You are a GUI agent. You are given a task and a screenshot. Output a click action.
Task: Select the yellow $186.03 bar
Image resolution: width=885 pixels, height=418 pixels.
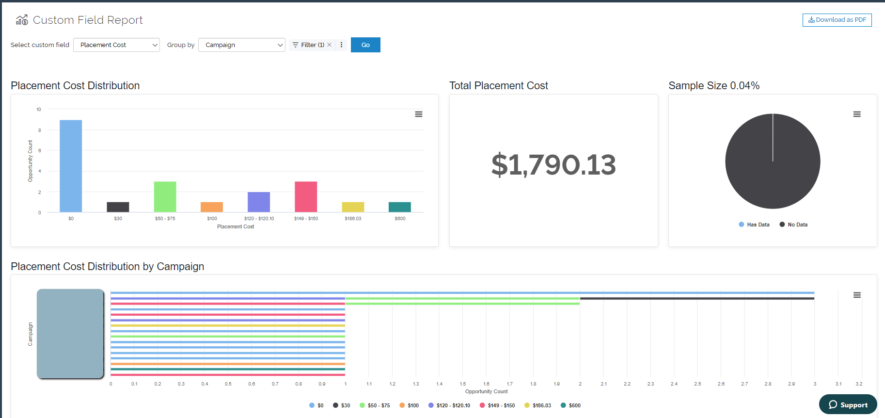353,207
